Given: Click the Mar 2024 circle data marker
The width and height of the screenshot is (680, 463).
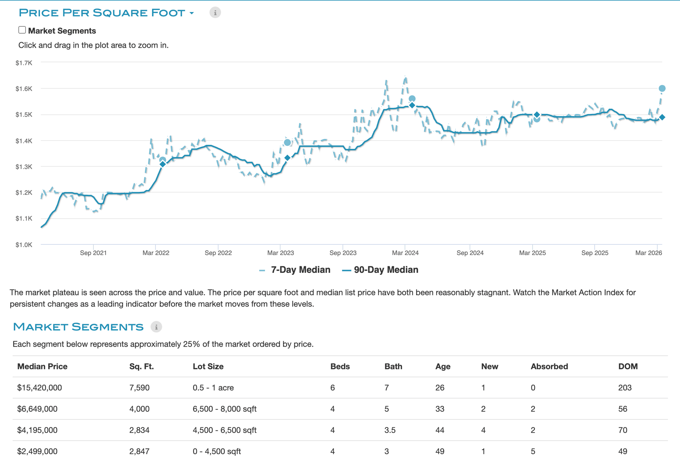Looking at the screenshot, I should (x=412, y=99).
